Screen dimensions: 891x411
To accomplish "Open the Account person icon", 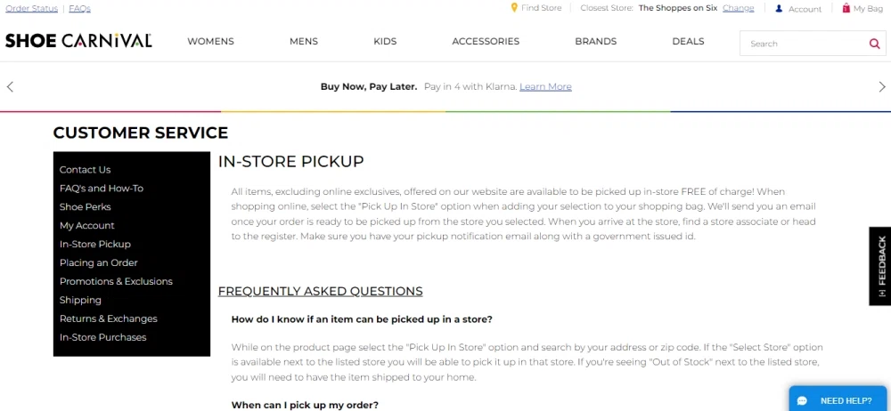I will pos(779,9).
